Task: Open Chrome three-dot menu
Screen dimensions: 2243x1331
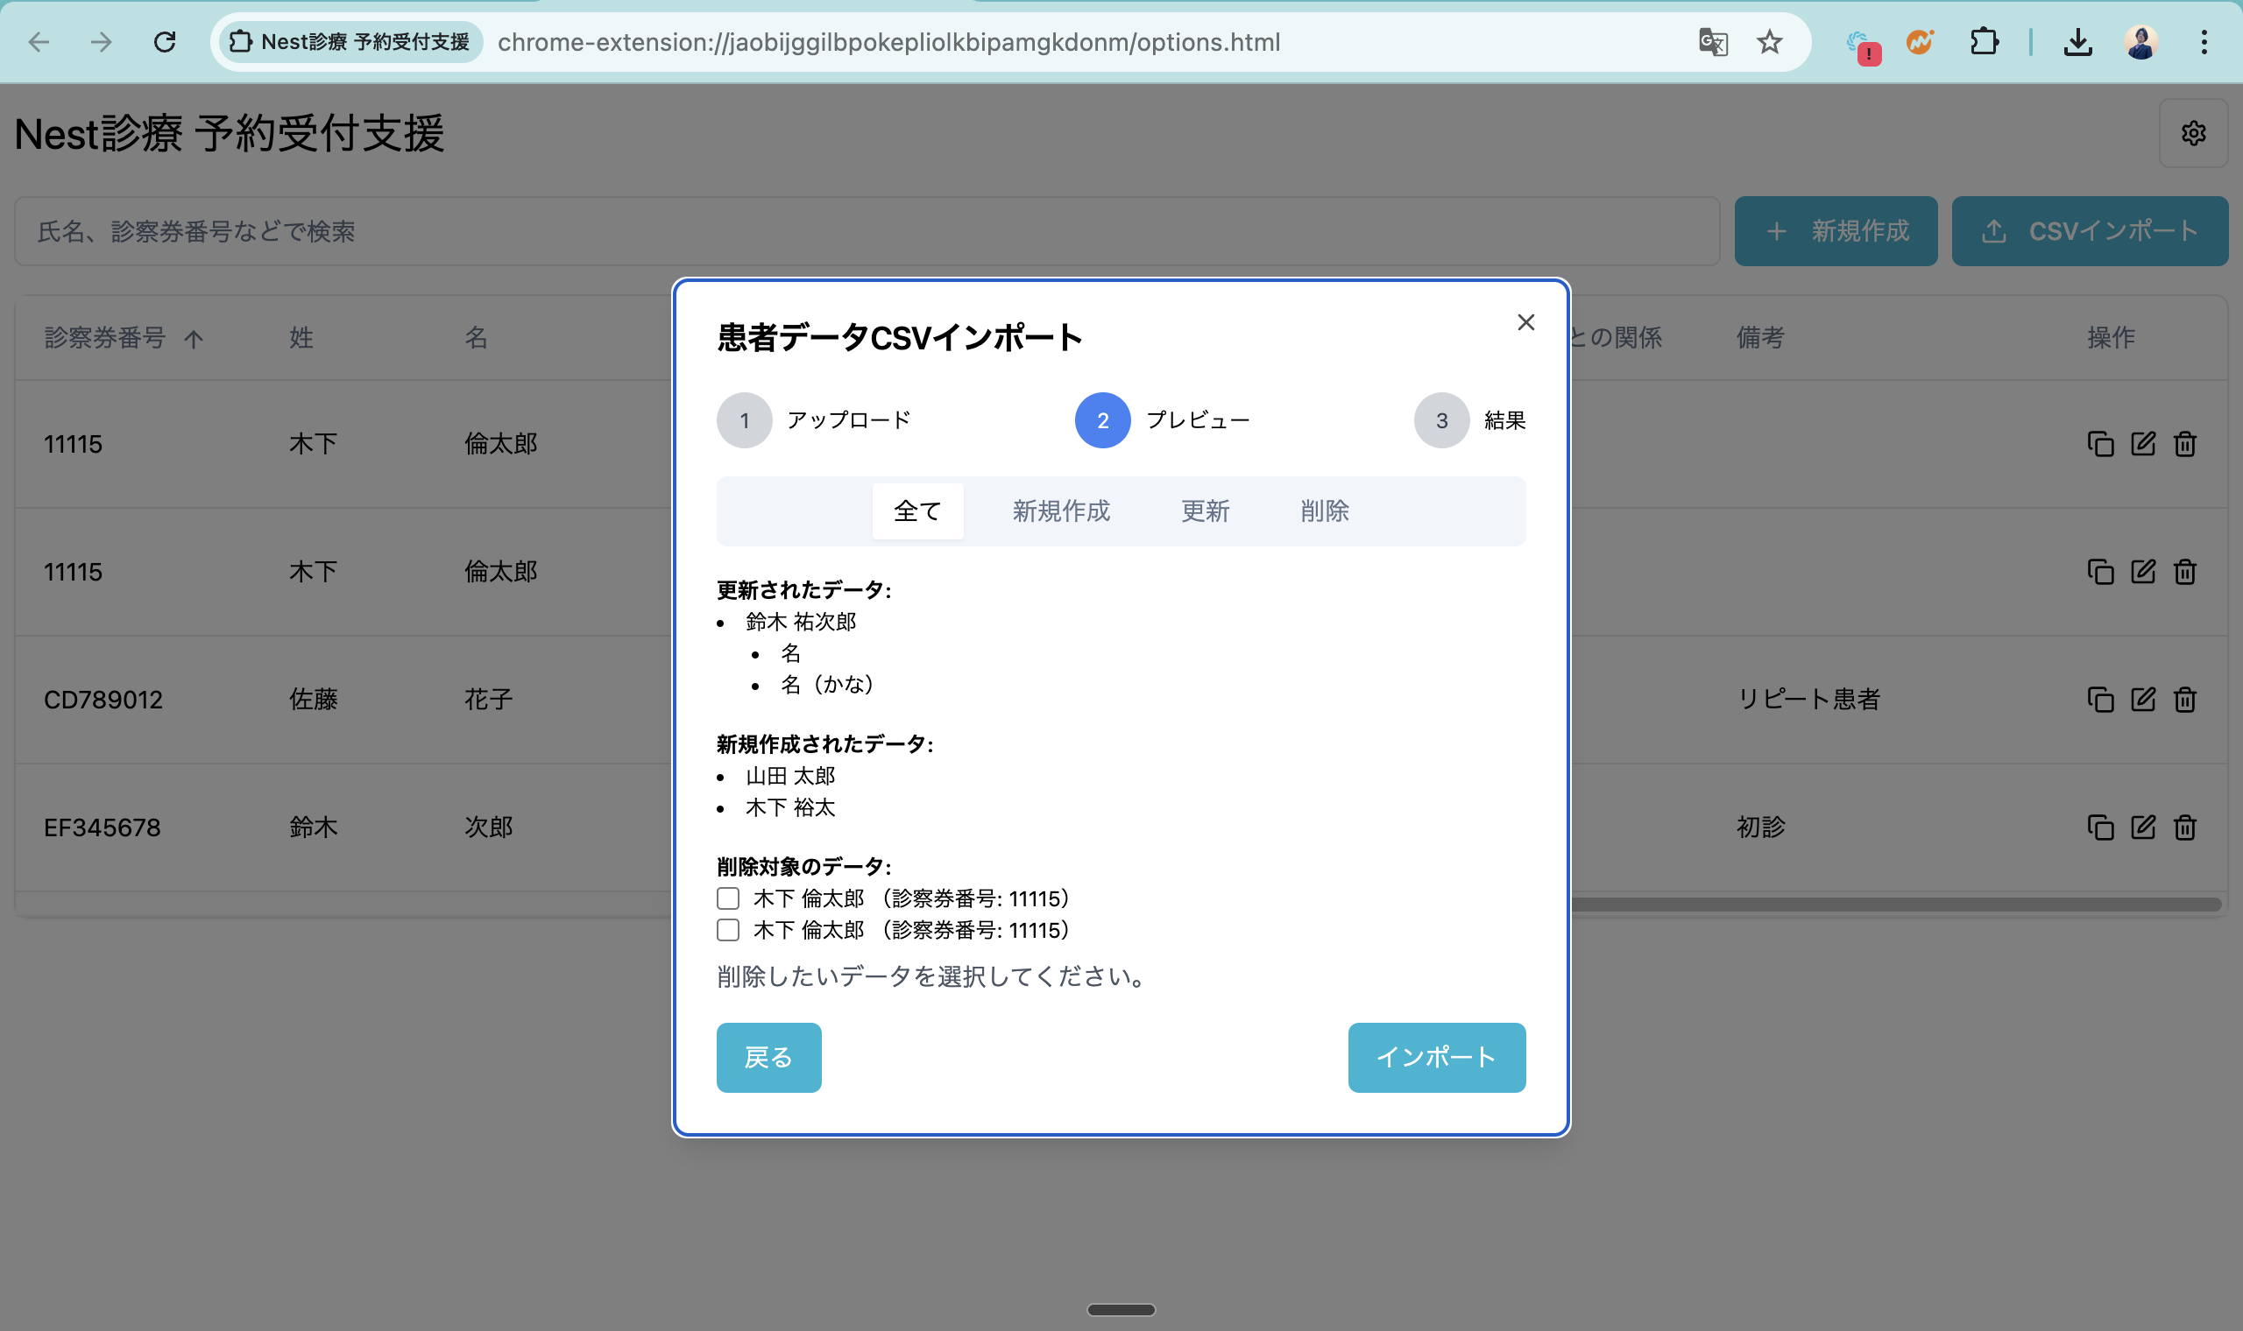Action: (x=2204, y=42)
